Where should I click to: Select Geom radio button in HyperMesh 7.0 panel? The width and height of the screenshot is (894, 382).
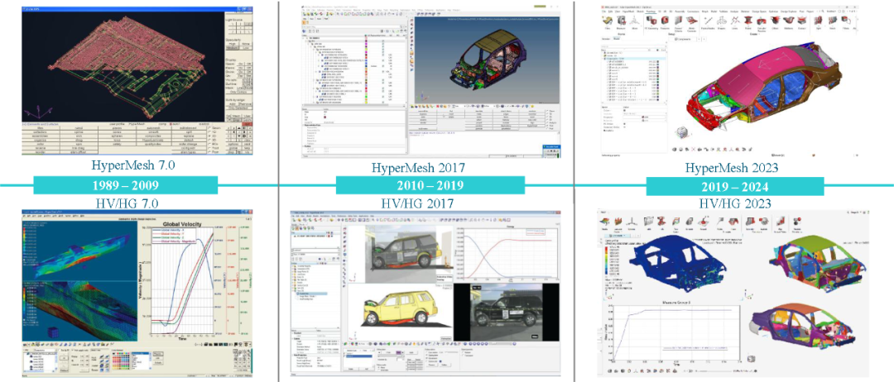209,128
